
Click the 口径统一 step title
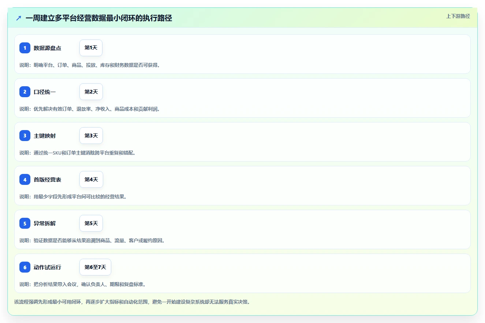[x=45, y=92]
